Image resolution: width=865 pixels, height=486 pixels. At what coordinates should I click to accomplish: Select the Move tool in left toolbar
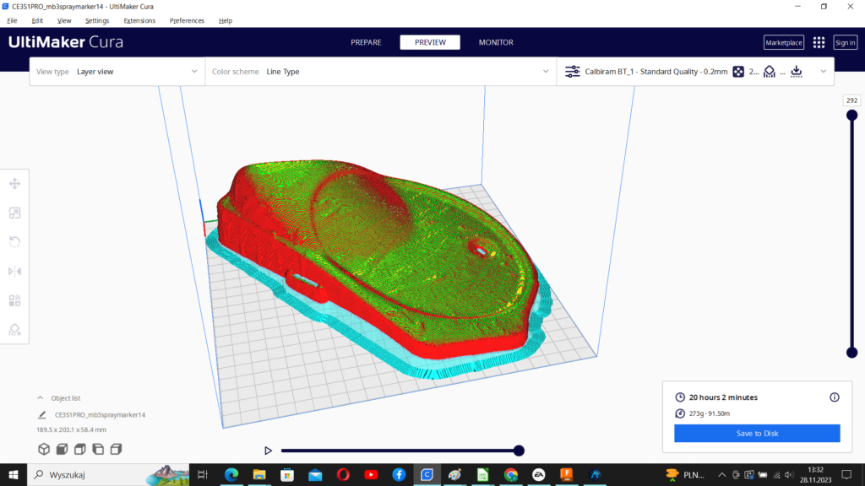[x=15, y=183]
